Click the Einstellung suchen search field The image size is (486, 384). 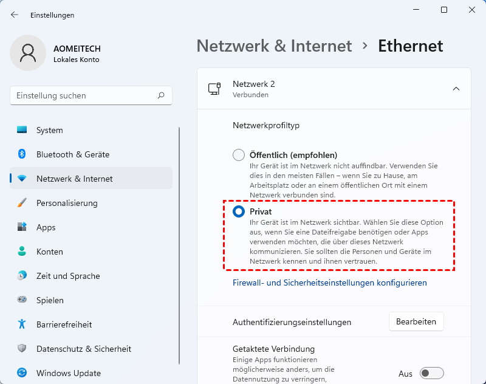(x=85, y=95)
